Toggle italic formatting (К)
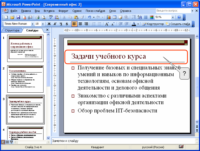Screen dimensions: 200x151 pyautogui.click(x=55, y=24)
